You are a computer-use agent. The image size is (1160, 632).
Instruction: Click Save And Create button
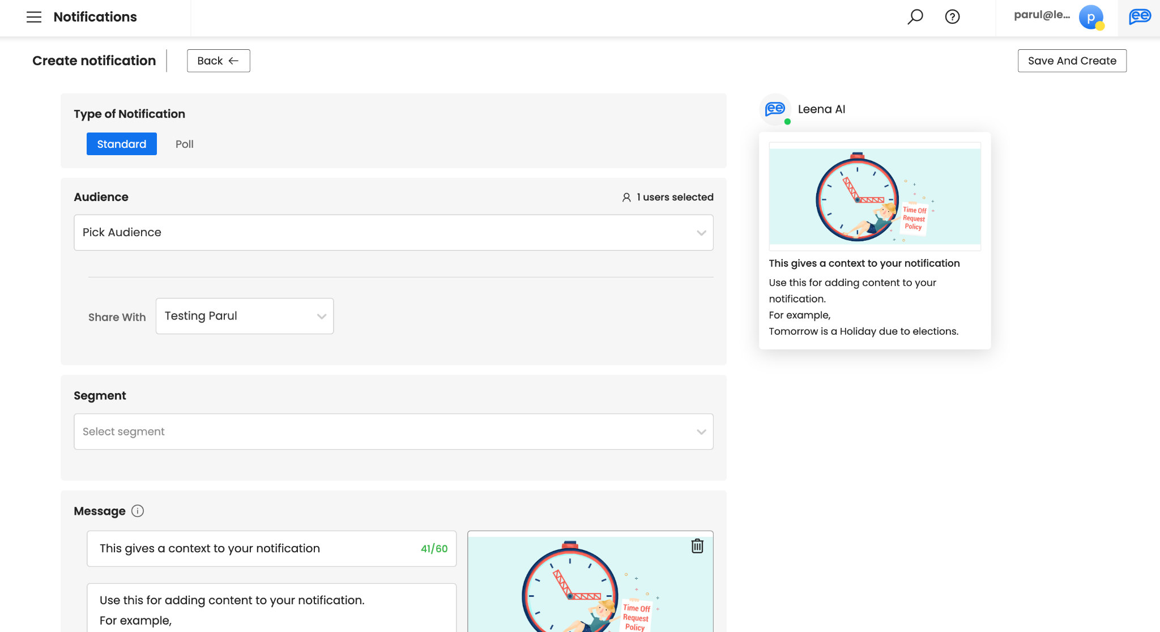pos(1072,61)
